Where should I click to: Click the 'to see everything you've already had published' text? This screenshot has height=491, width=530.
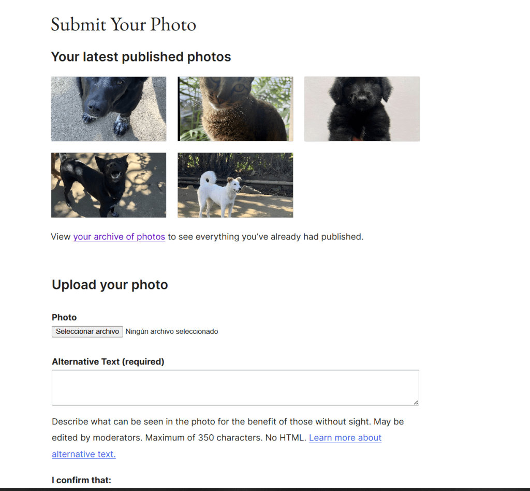click(266, 237)
